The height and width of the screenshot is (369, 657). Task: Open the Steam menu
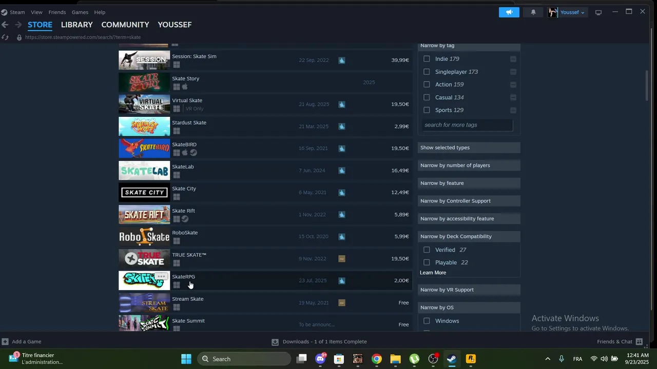[x=17, y=12]
